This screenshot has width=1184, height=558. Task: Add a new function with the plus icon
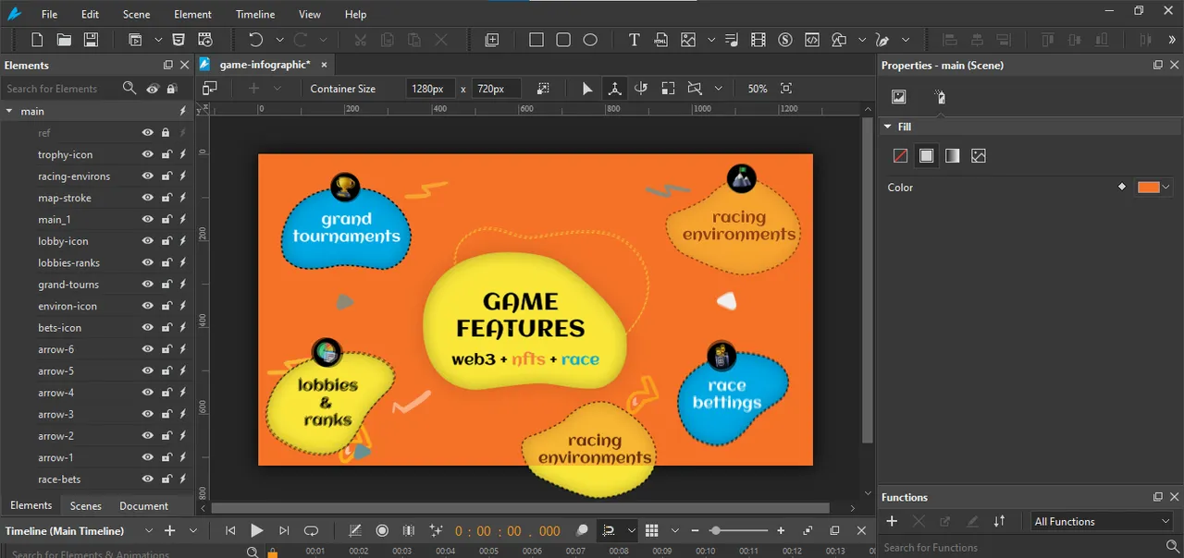coord(892,521)
